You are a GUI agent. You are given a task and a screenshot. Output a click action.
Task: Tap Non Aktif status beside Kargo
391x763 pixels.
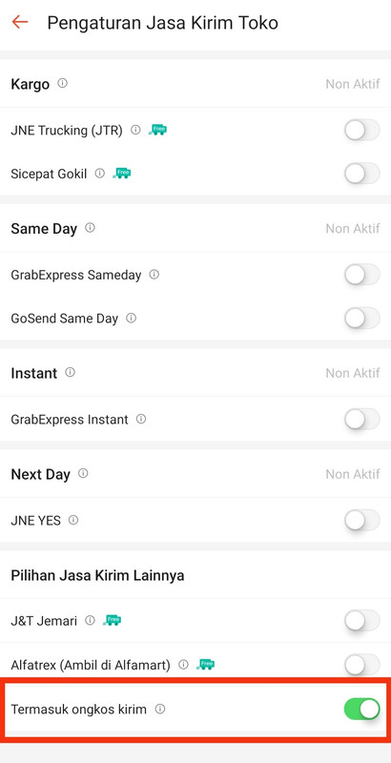[x=353, y=84]
